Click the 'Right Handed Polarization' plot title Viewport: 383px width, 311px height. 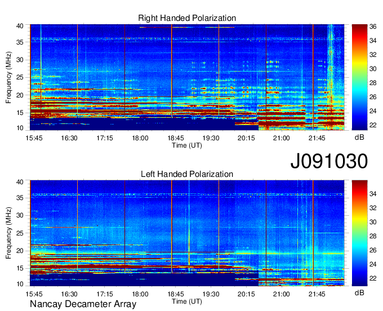click(187, 18)
